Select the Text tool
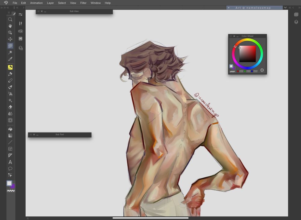 [x=10, y=162]
